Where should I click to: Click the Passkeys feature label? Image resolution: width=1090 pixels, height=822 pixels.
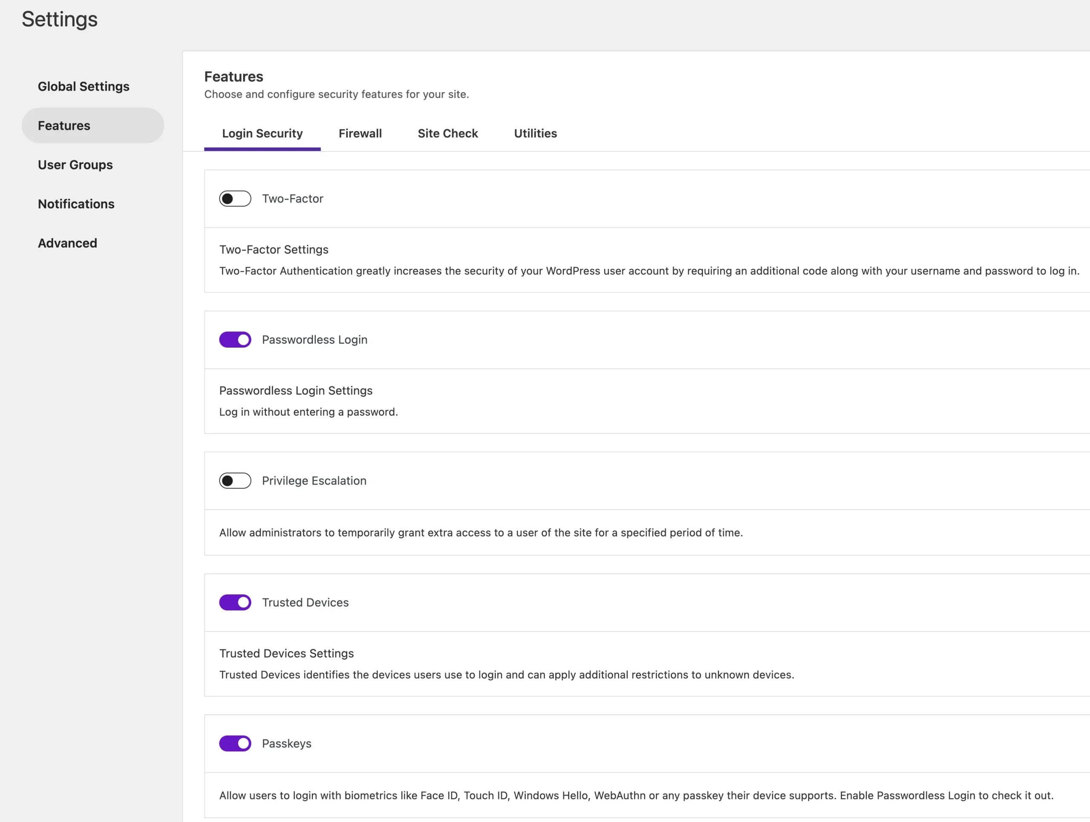286,744
